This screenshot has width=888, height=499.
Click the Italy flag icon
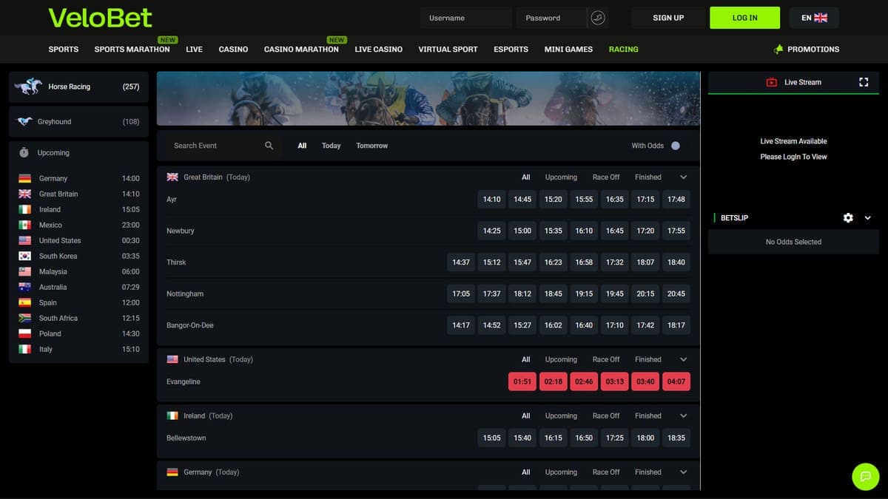25,349
